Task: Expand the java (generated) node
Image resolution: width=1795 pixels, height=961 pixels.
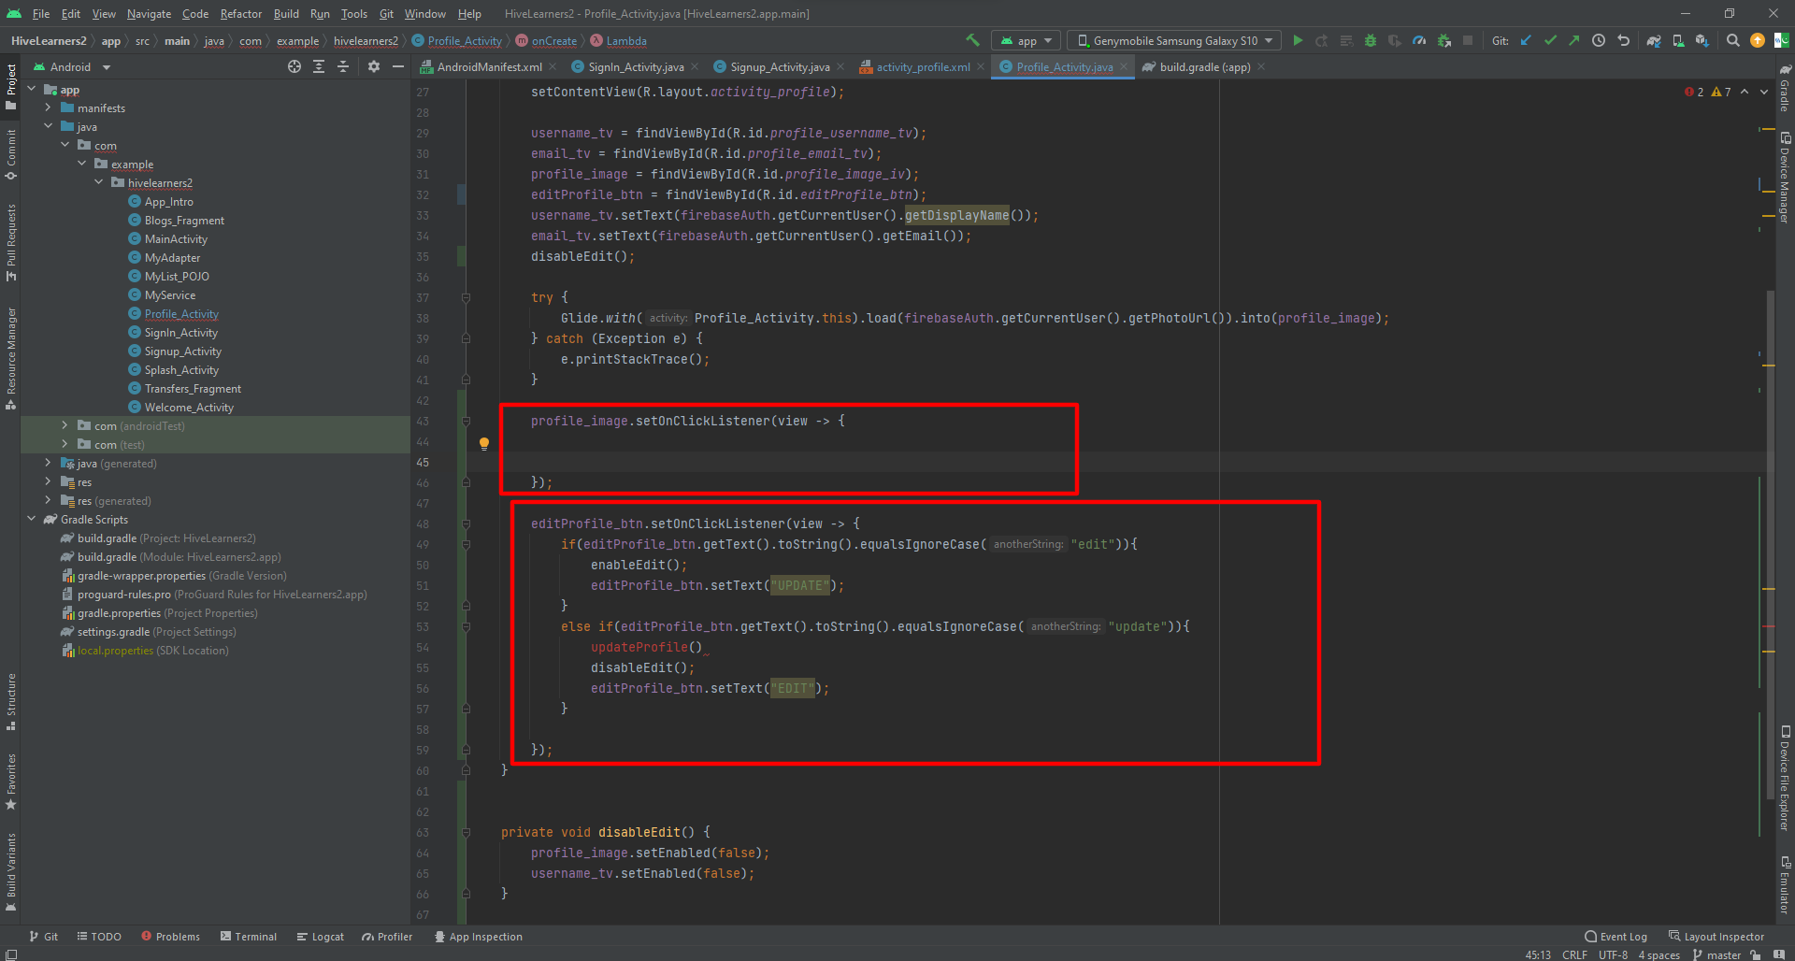Action: (48, 463)
